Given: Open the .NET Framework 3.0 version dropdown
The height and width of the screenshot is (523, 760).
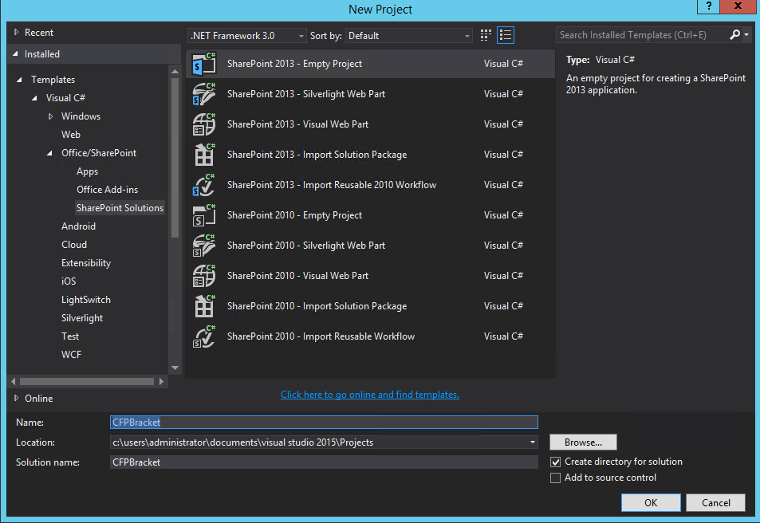Looking at the screenshot, I should click(x=246, y=35).
